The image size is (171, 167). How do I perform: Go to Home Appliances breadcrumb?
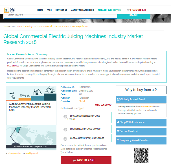click(80, 26)
